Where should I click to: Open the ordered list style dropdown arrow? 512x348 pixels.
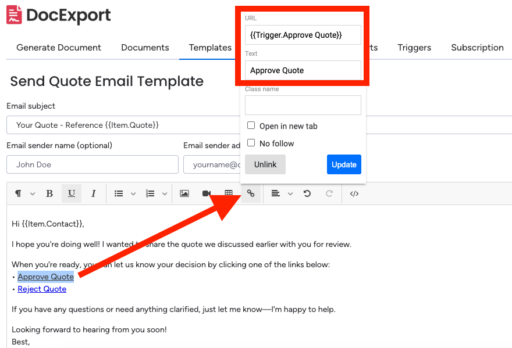point(165,194)
